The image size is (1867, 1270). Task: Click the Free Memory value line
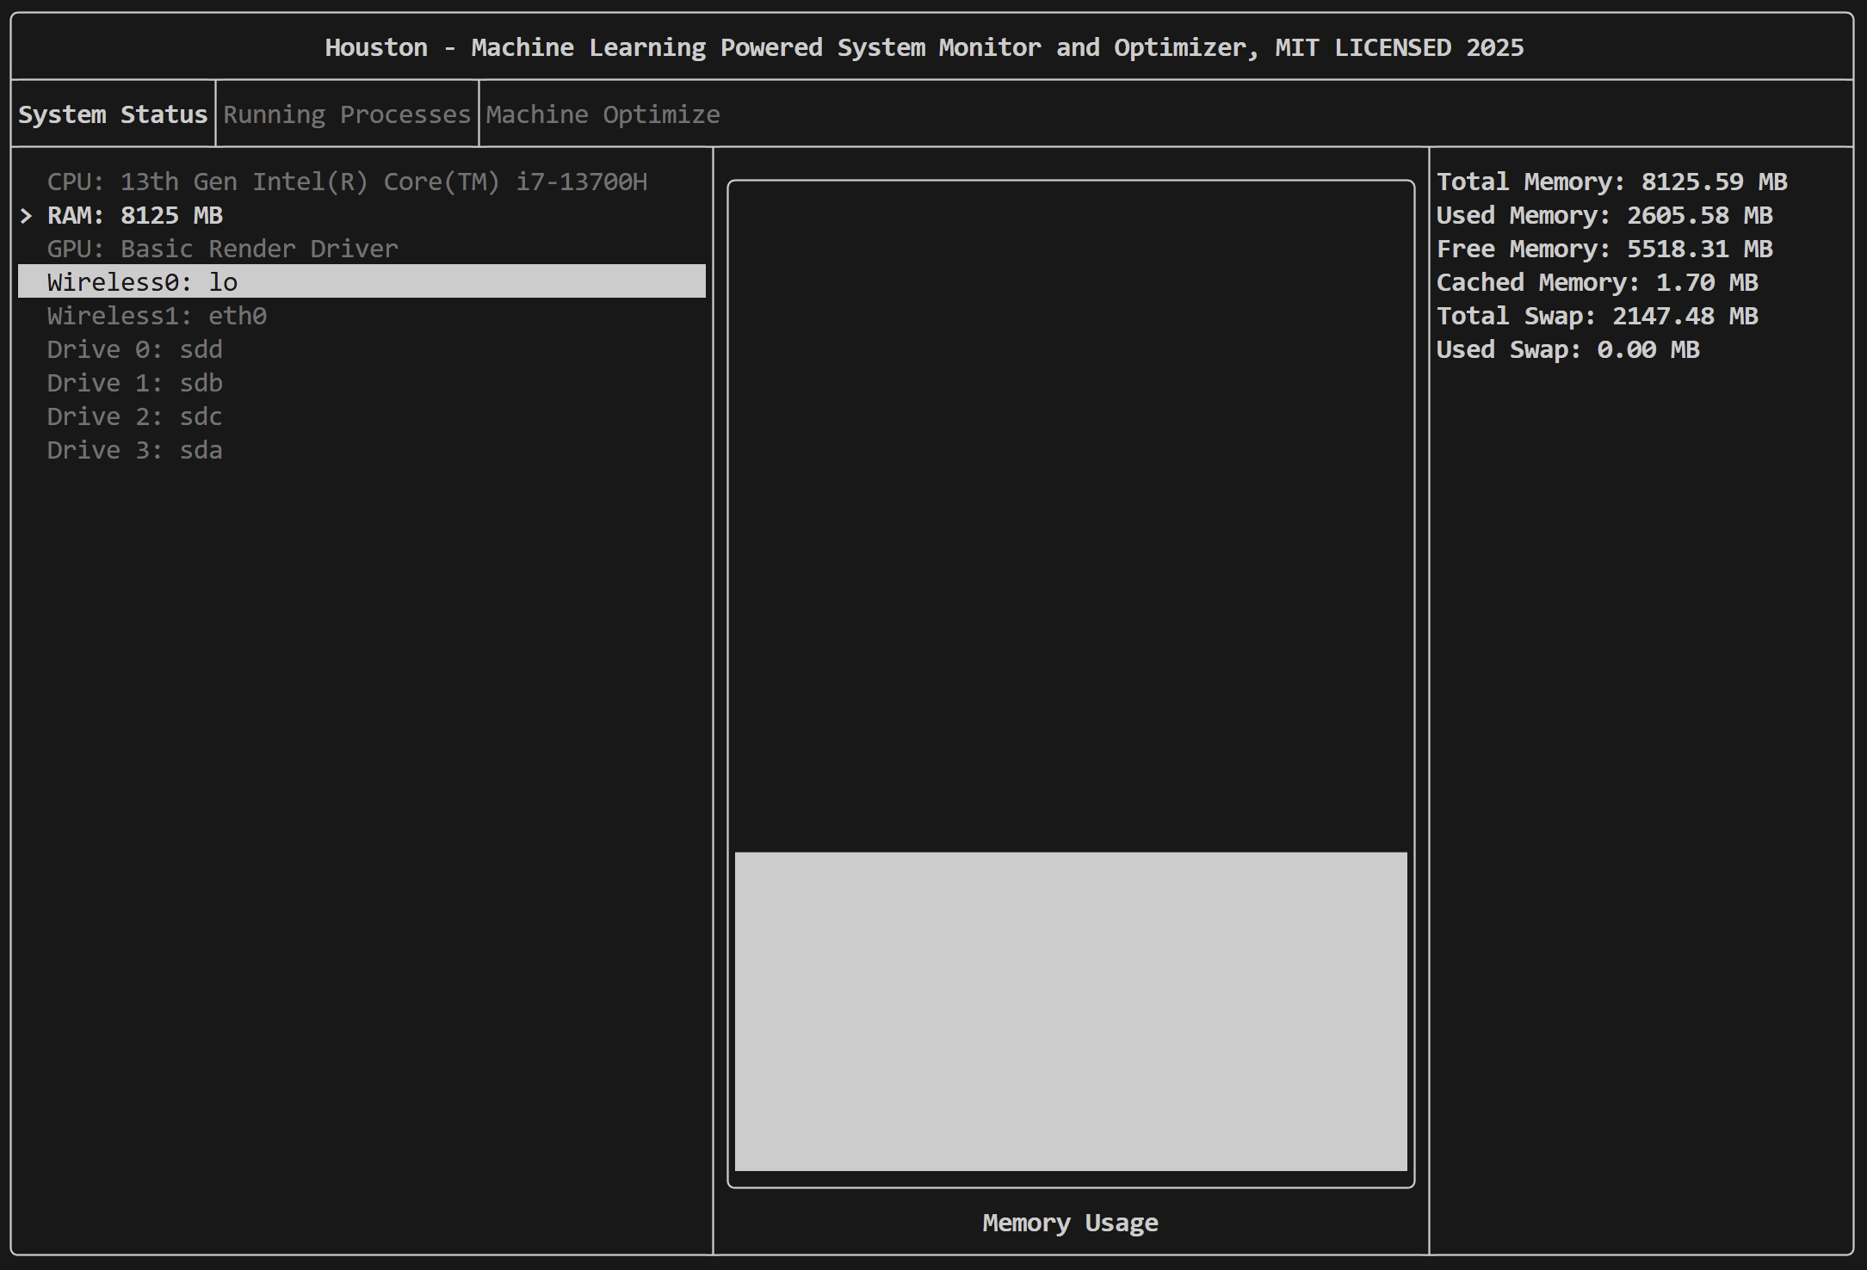[1604, 249]
